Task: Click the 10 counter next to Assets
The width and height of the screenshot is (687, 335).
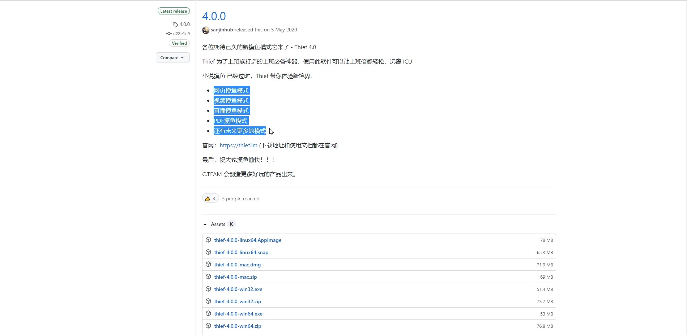Action: [x=231, y=224]
